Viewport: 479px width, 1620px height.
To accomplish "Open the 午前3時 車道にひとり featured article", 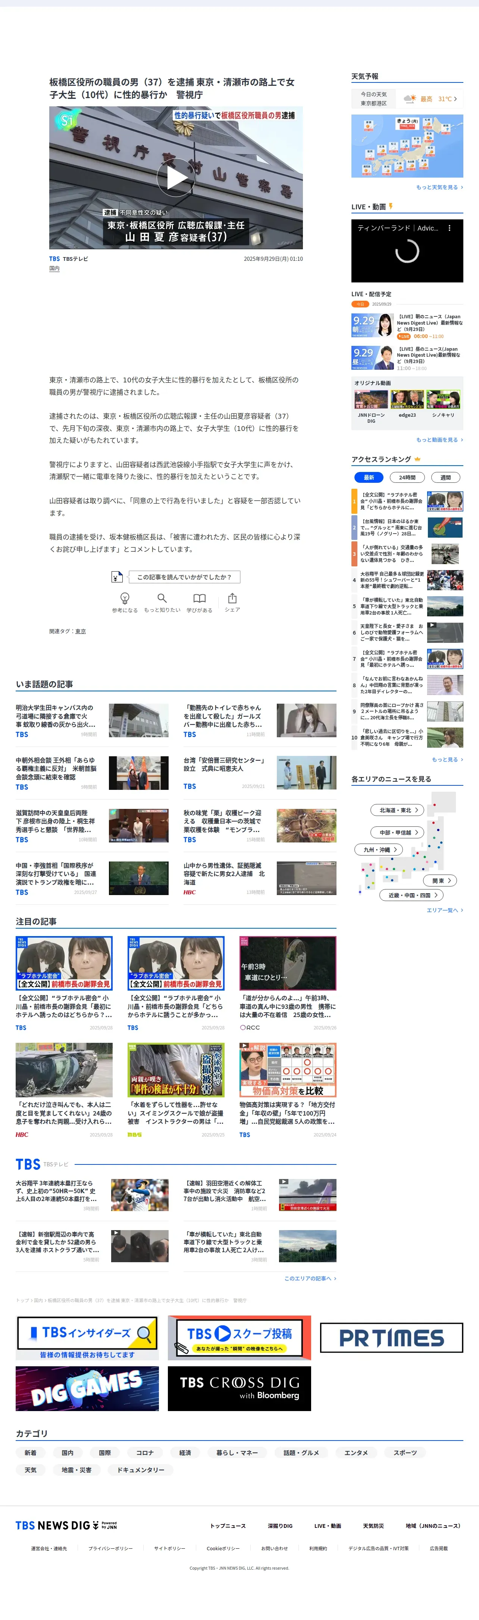I will 288,983.
